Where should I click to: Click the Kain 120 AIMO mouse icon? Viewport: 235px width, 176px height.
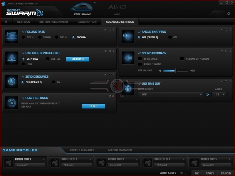(82, 7)
